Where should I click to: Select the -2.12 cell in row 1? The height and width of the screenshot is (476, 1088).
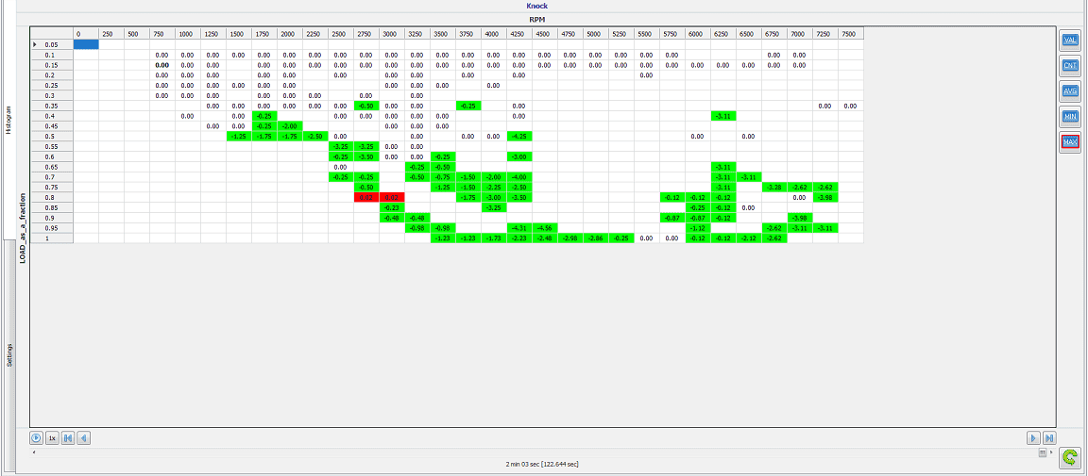pos(749,238)
